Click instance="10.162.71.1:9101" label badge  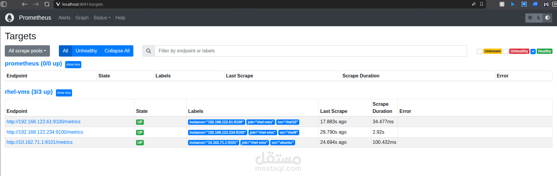[x=213, y=143]
